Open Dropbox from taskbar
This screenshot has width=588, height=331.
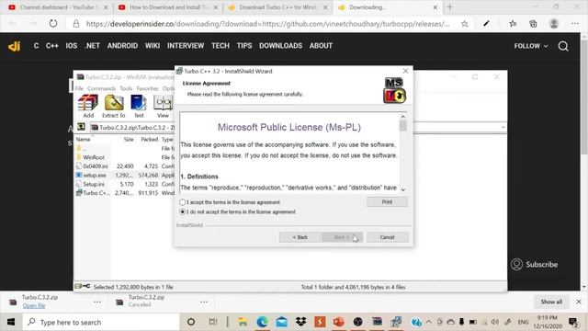(x=300, y=322)
